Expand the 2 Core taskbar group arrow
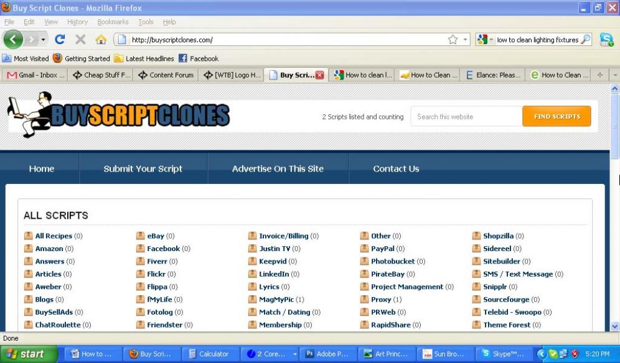This screenshot has width=620, height=363. pyautogui.click(x=294, y=354)
